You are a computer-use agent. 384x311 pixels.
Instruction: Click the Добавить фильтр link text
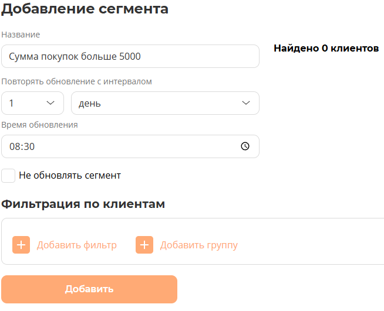coord(77,245)
